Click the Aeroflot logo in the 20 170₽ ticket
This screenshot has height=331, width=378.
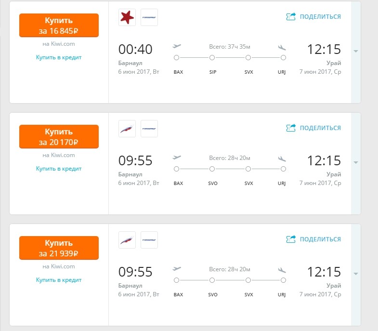pyautogui.click(x=127, y=129)
